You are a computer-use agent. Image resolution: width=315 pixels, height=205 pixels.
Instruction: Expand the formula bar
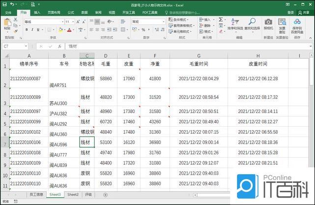coord(311,46)
